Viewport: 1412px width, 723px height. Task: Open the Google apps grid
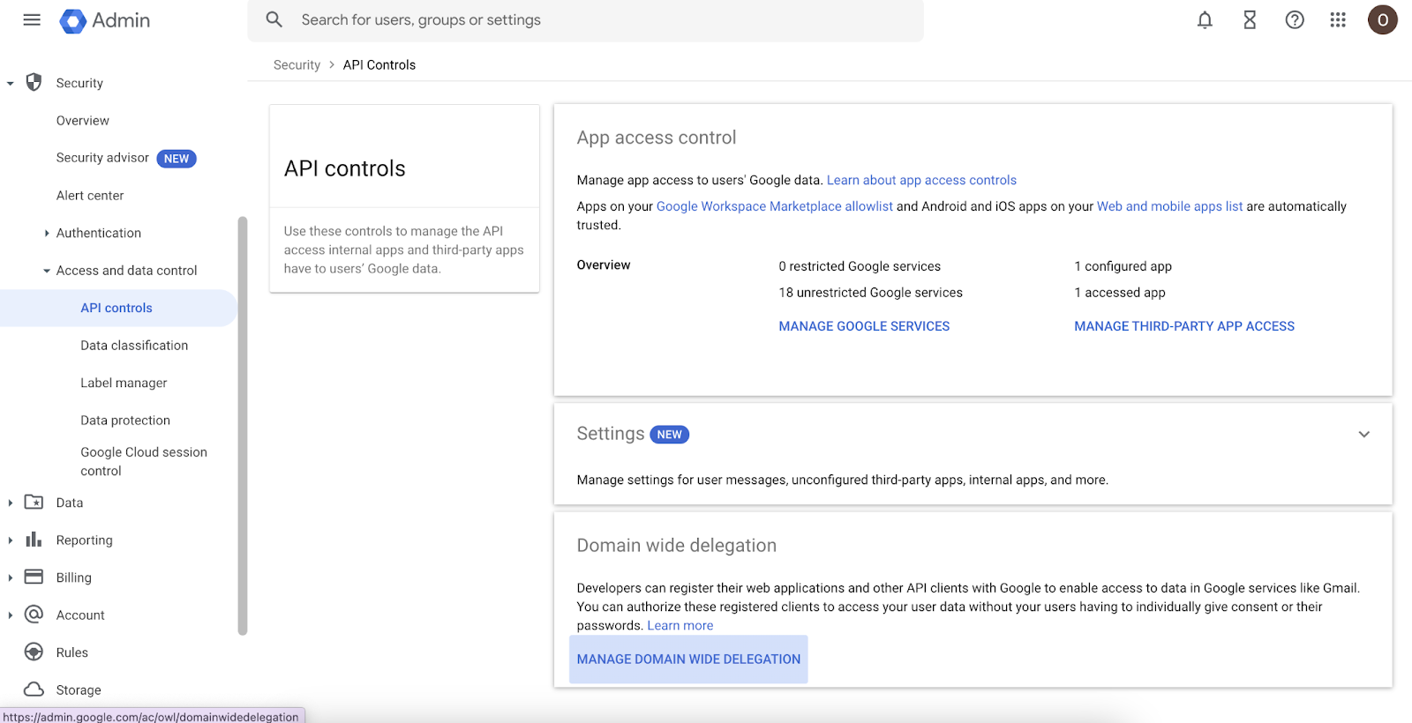tap(1338, 19)
